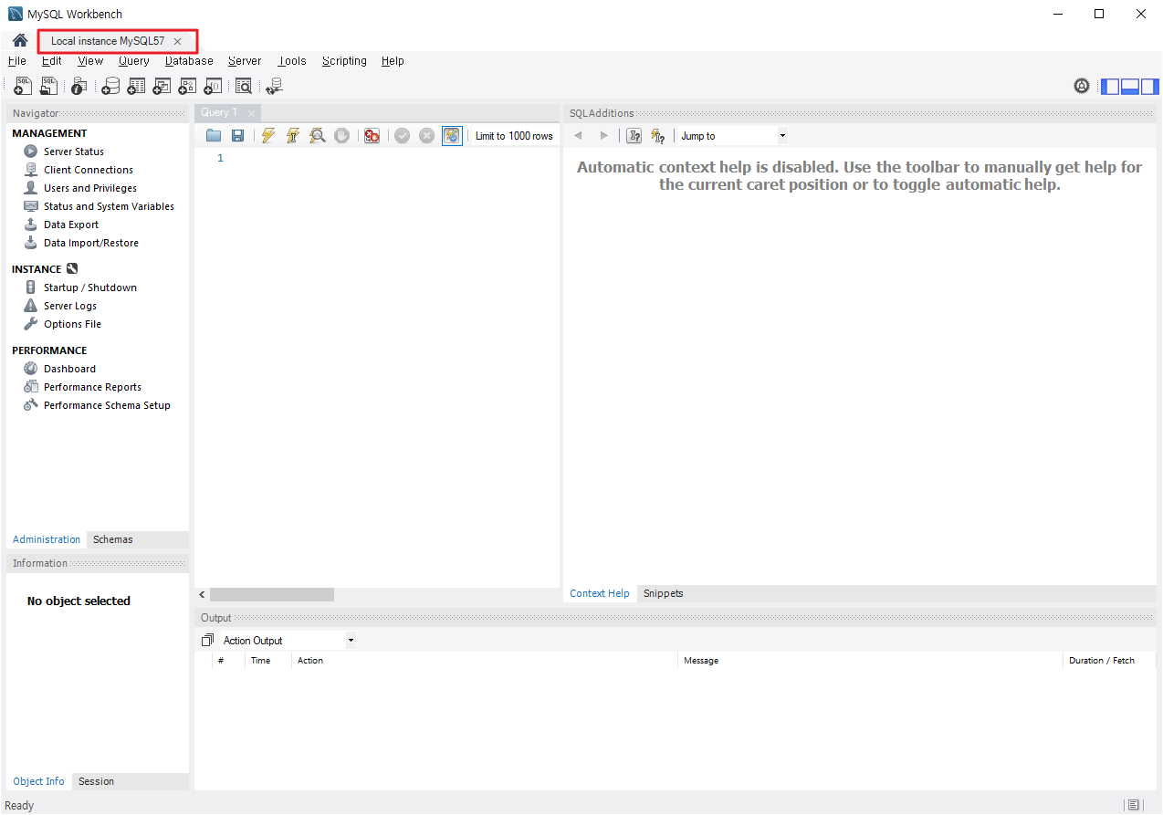Create a new schema icon
The image size is (1163, 815).
click(110, 86)
